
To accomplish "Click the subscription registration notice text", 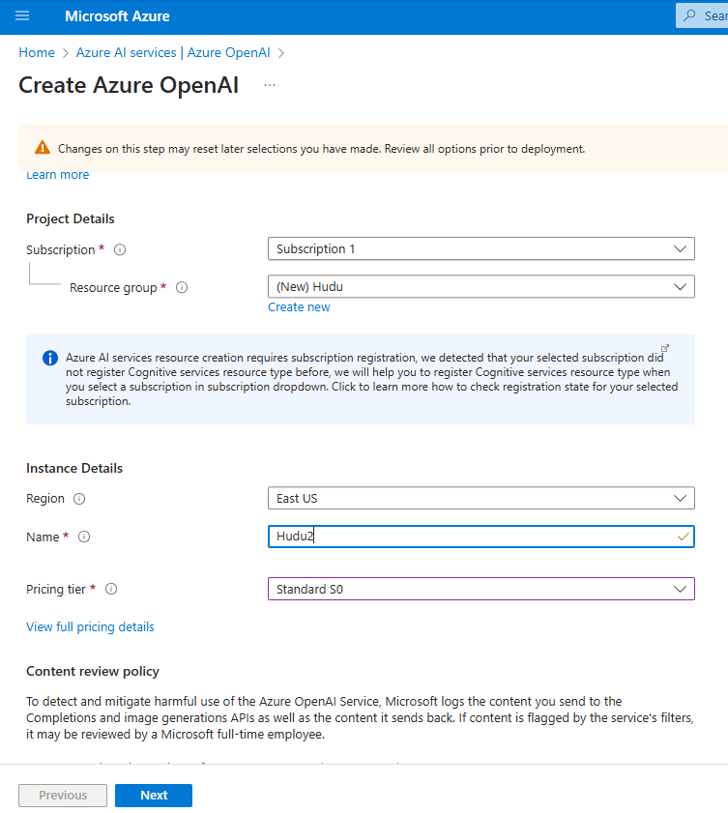I will 371,380.
